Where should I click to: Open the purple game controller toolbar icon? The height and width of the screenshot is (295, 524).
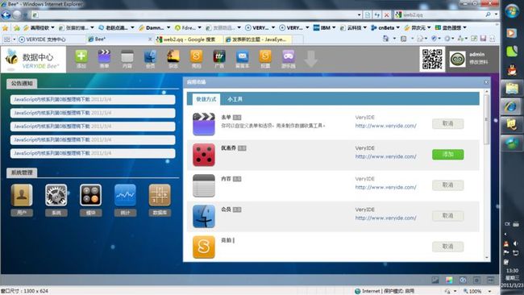pyautogui.click(x=288, y=56)
